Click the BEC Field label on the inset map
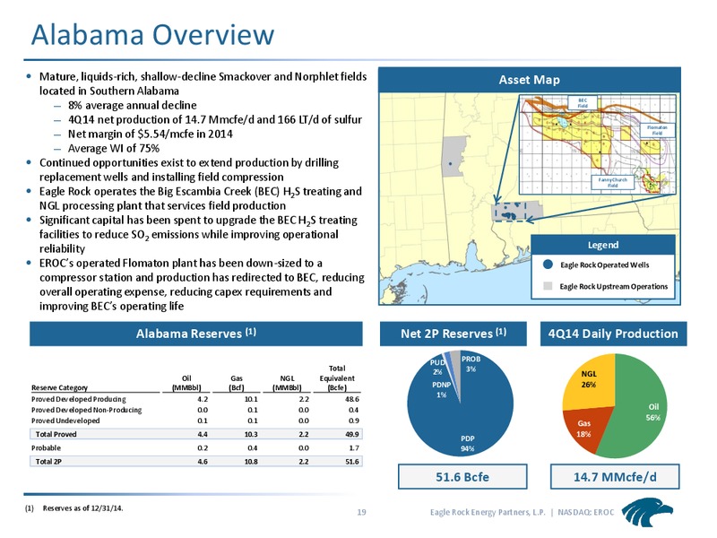Screen dimensions: 717x538 [x=582, y=102]
